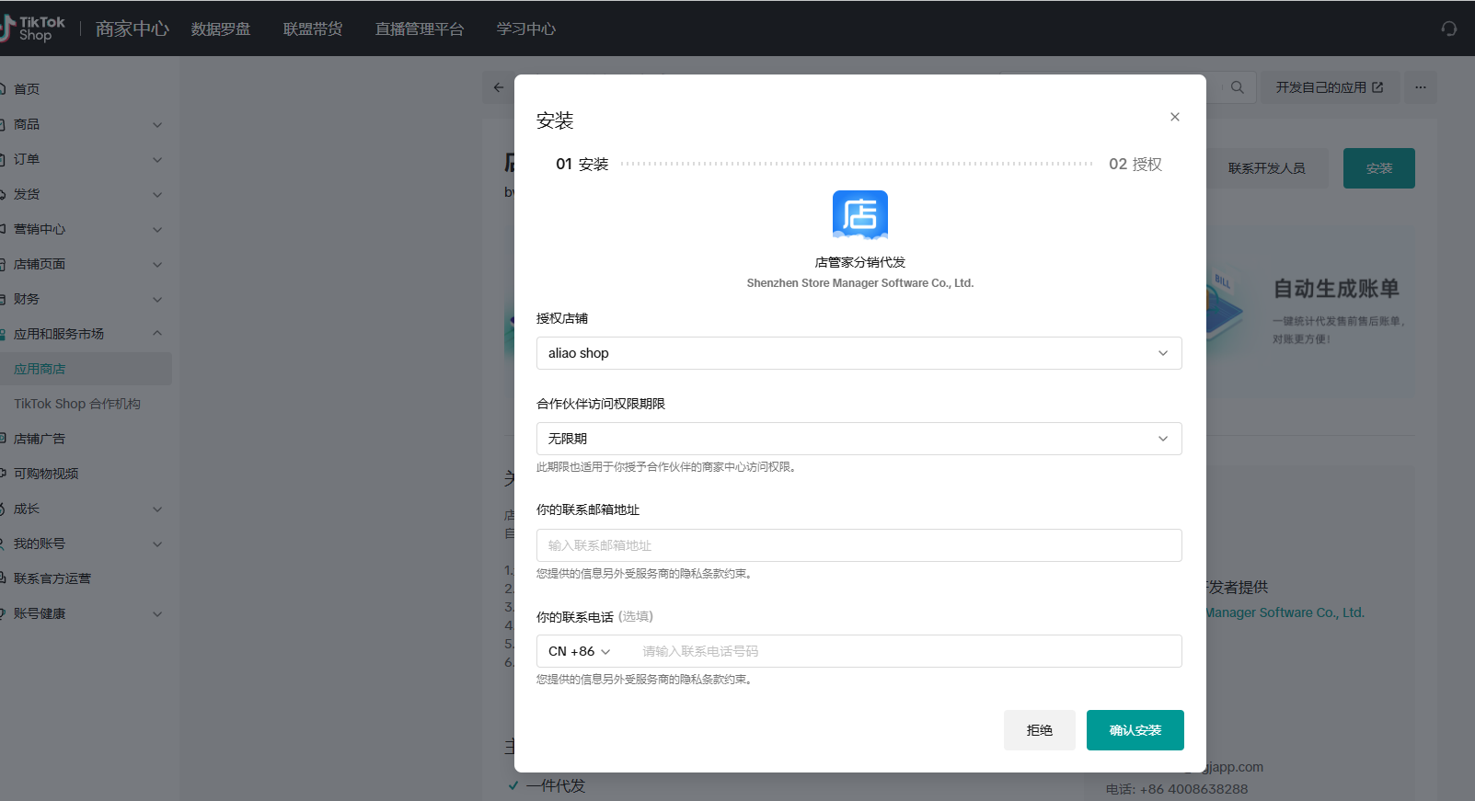The height and width of the screenshot is (801, 1475).
Task: Open the 合作伙伴访问权限期限 dropdown showing 无限期
Action: 858,439
